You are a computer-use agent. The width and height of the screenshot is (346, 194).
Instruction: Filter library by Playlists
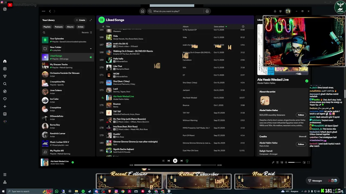47,27
